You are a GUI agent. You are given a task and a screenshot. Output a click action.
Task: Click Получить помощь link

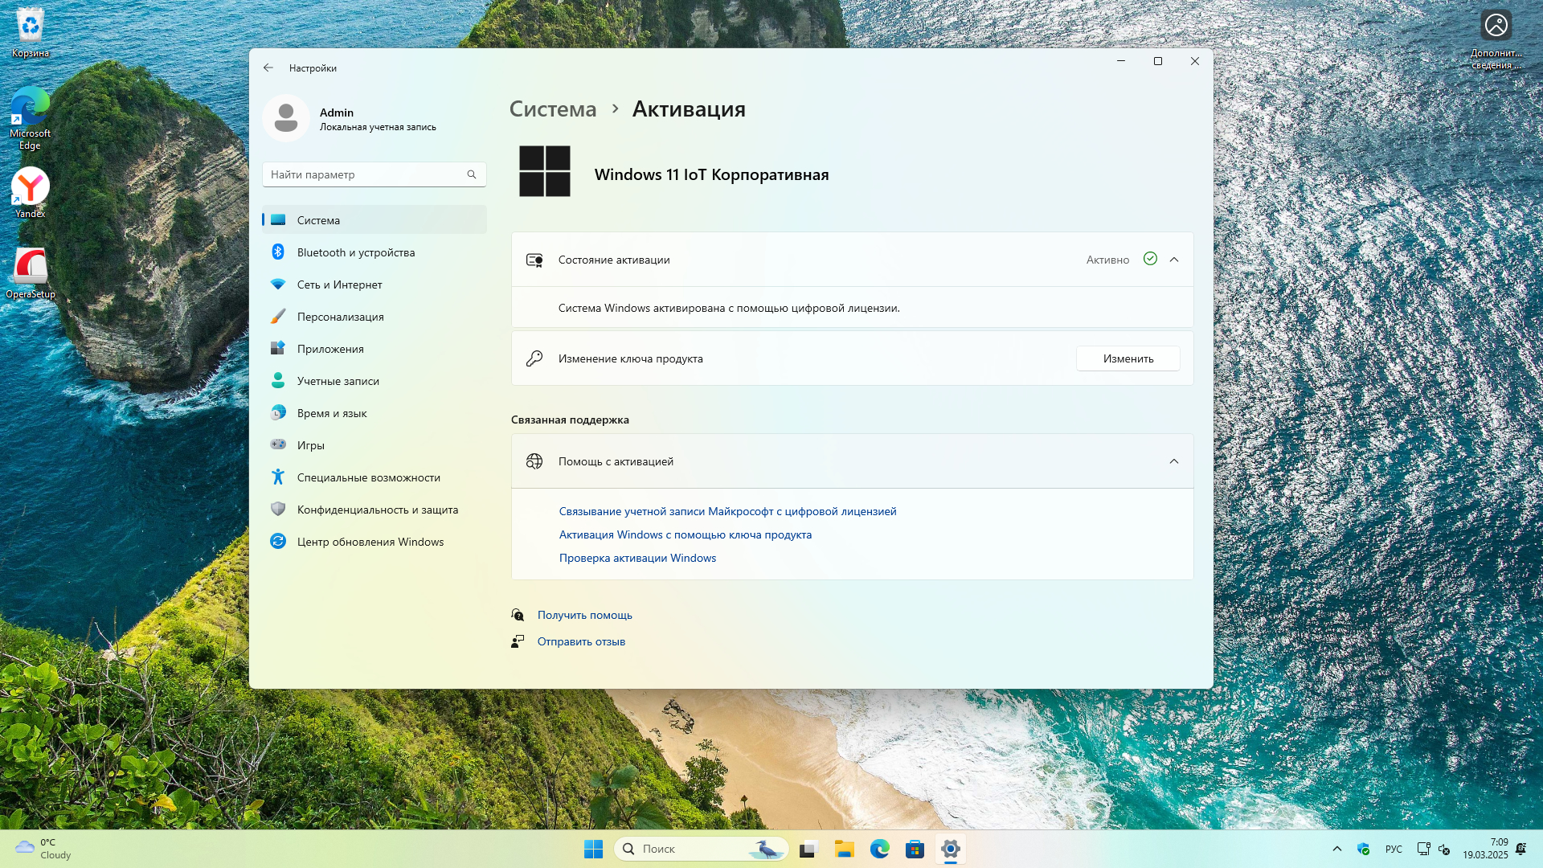[x=584, y=615]
